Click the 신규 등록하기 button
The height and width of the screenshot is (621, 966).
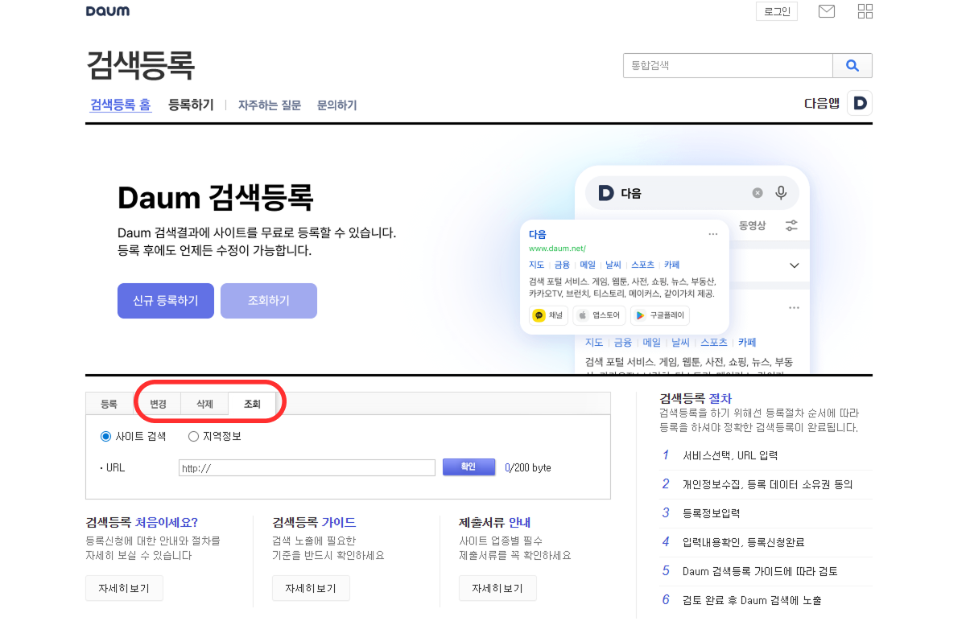click(x=166, y=301)
